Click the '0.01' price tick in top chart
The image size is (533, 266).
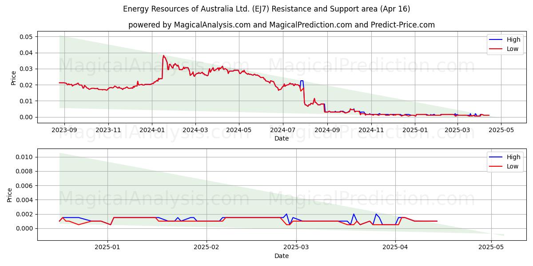click(x=26, y=101)
